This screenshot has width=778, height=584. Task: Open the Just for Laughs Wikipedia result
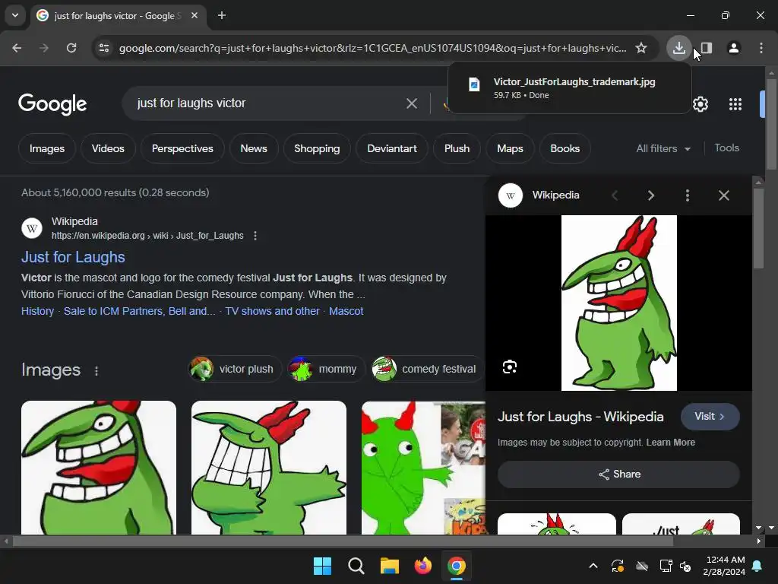point(73,257)
